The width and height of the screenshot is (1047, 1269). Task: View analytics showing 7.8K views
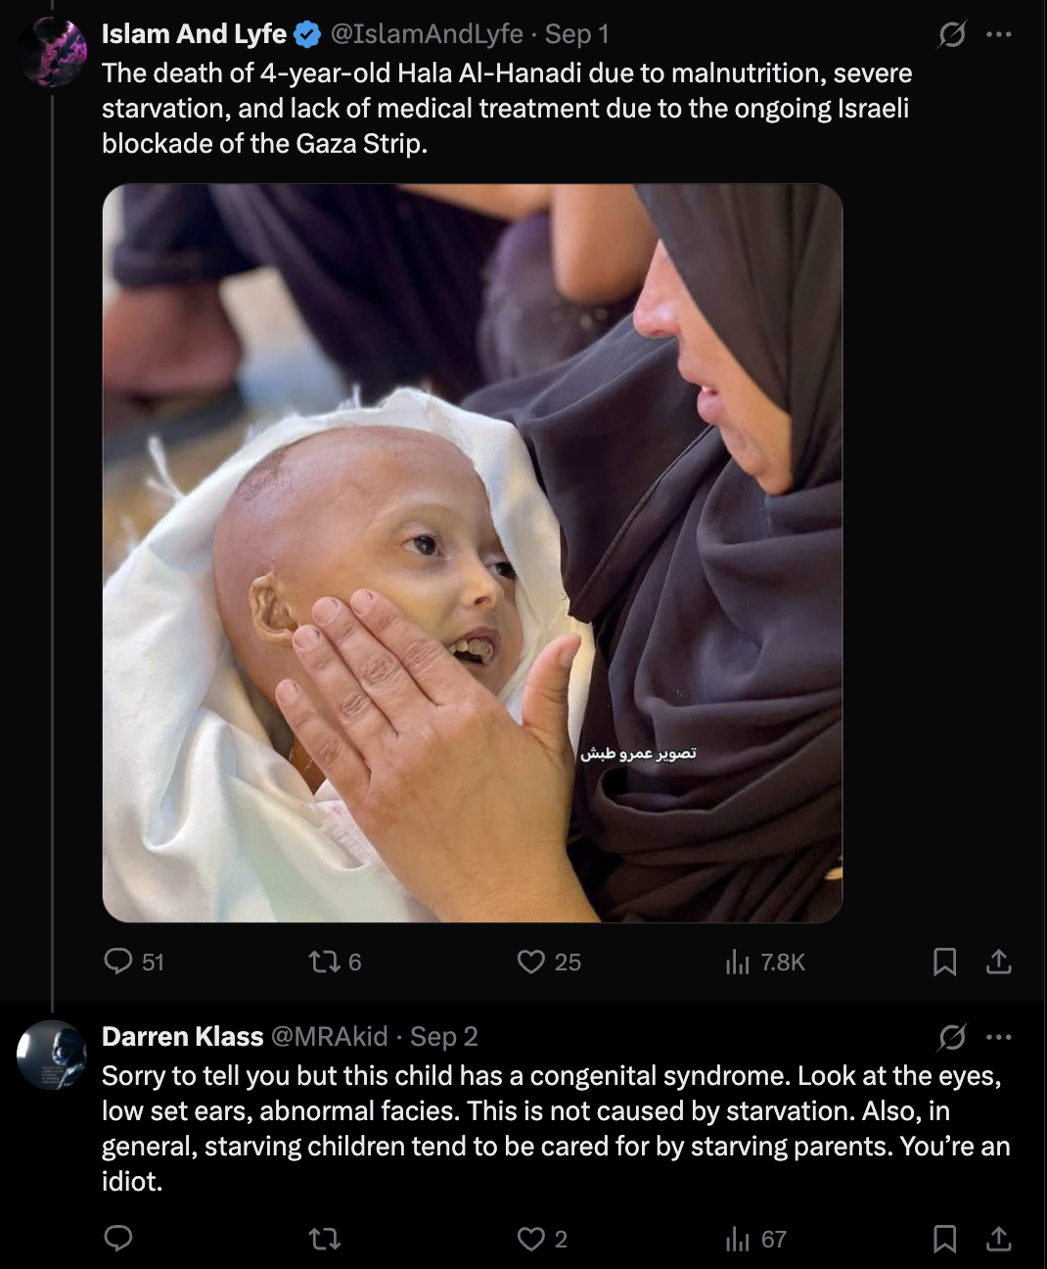tap(738, 962)
